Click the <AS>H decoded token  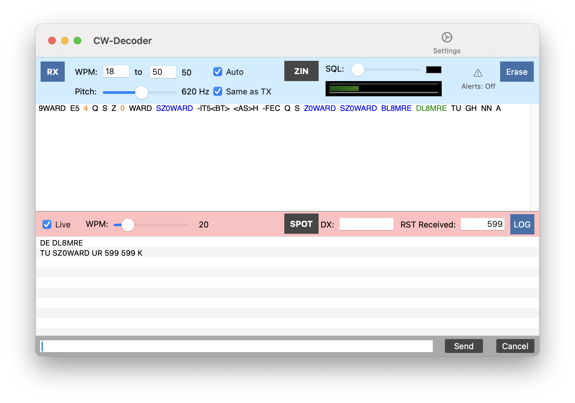click(x=246, y=108)
